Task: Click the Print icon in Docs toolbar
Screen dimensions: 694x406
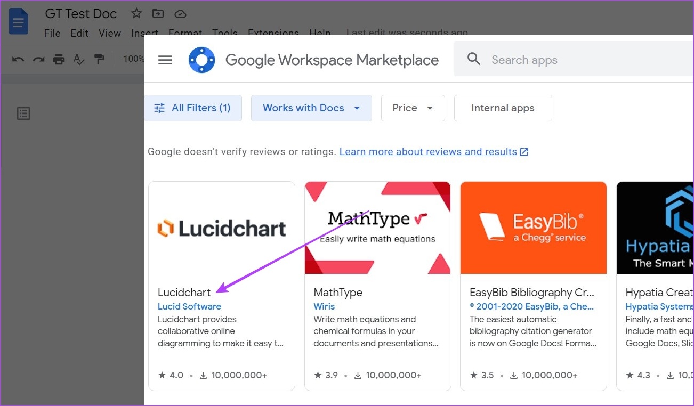Action: click(59, 59)
